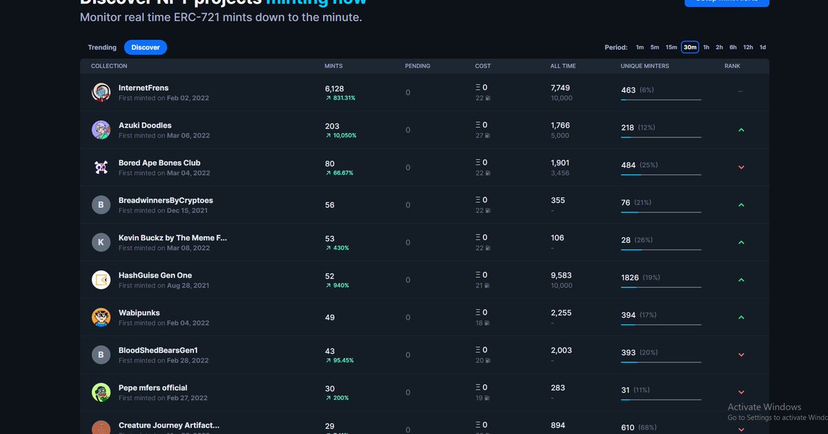Click the Kevin Buckz rank up arrow
This screenshot has width=828, height=434.
[741, 242]
